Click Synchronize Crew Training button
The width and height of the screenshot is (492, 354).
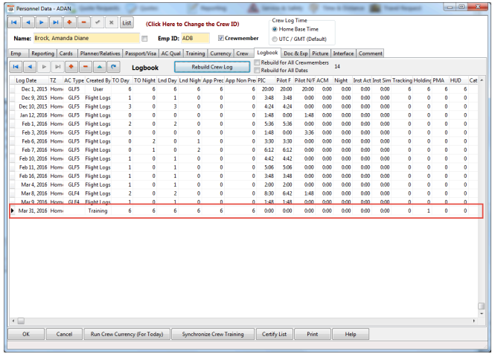click(x=213, y=334)
